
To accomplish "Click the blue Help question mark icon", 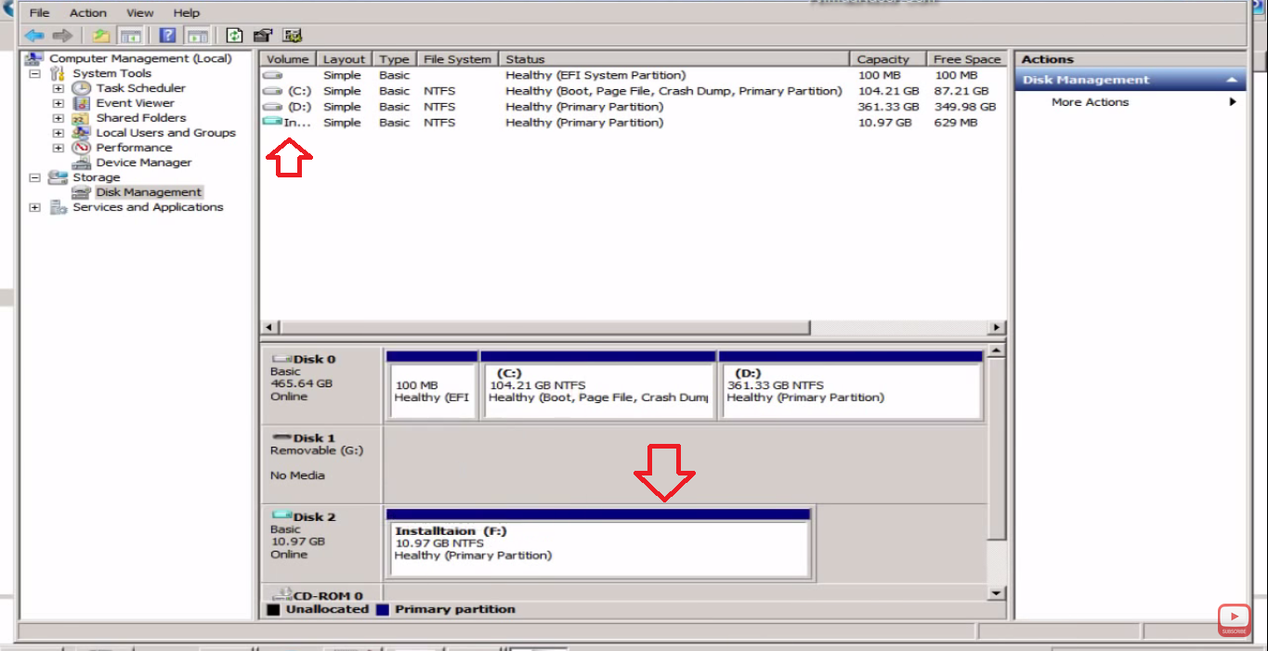I will (167, 35).
